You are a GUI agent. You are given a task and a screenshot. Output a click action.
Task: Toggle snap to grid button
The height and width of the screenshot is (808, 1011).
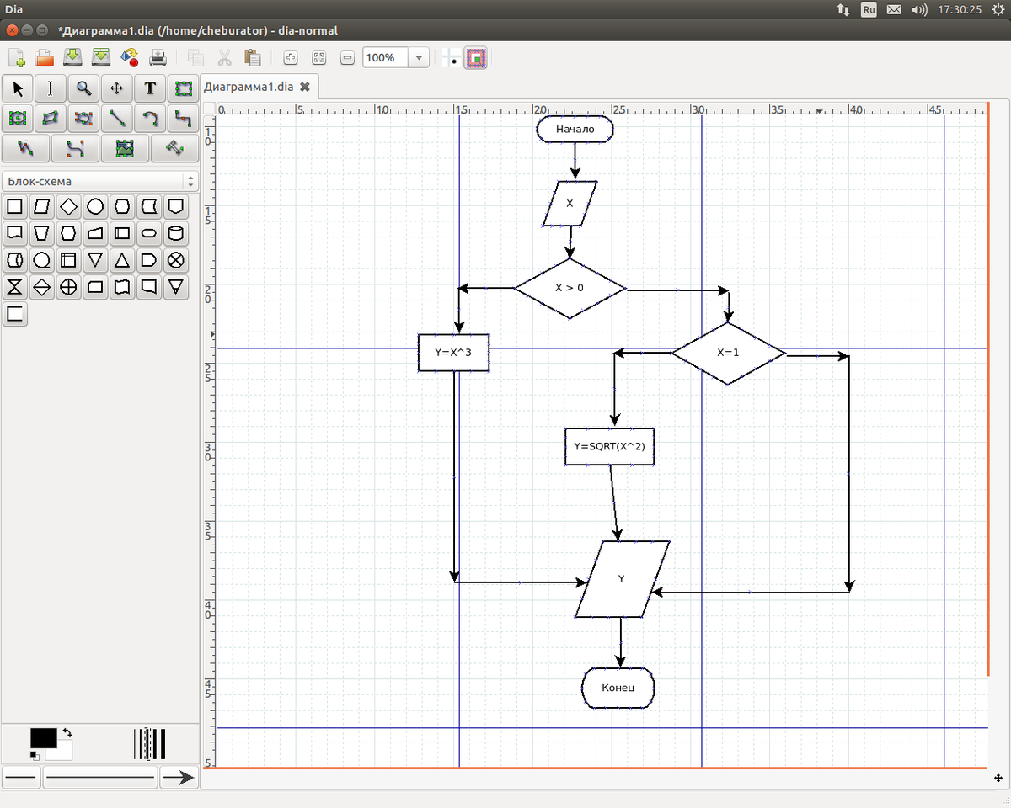point(452,58)
